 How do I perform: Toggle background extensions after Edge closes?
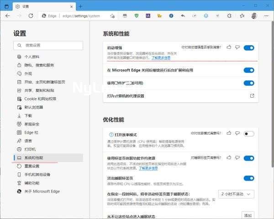pyautogui.click(x=249, y=70)
